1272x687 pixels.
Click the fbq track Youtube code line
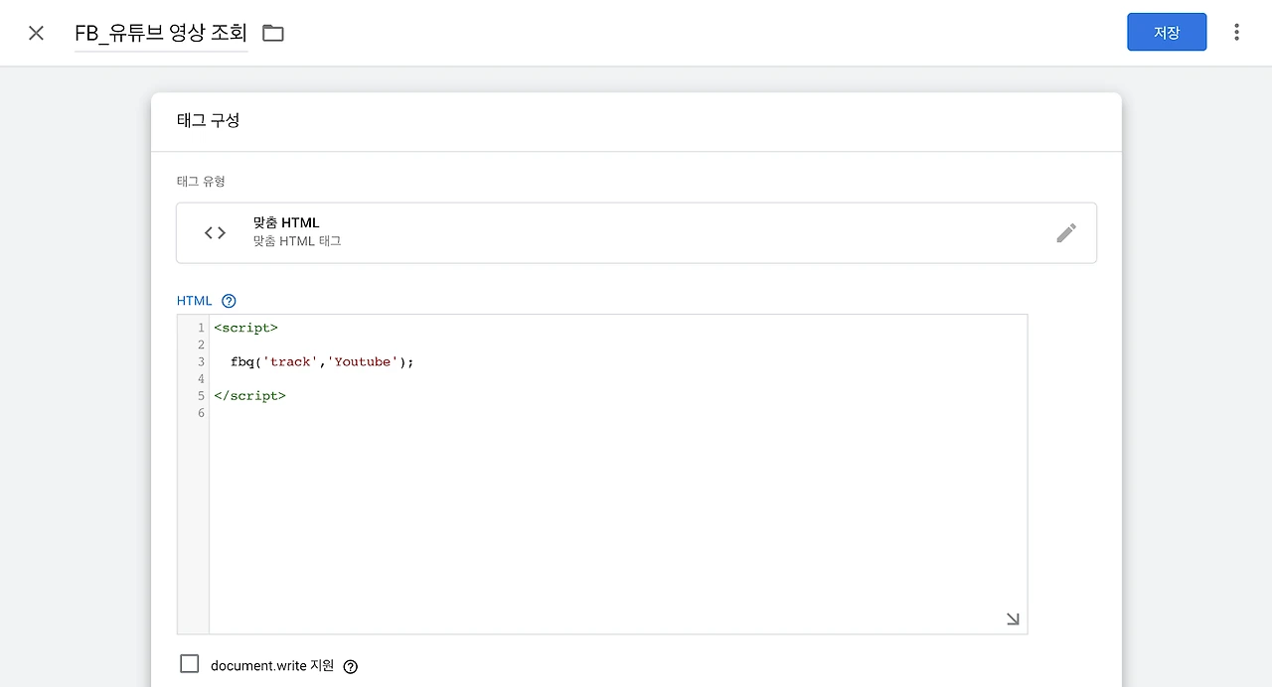[x=322, y=362]
